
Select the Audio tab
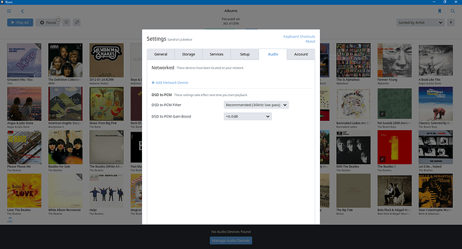click(x=273, y=54)
